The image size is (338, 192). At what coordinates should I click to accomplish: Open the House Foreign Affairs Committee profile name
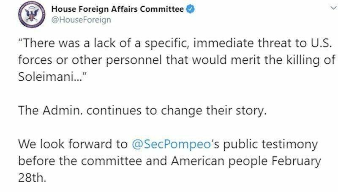pos(117,9)
